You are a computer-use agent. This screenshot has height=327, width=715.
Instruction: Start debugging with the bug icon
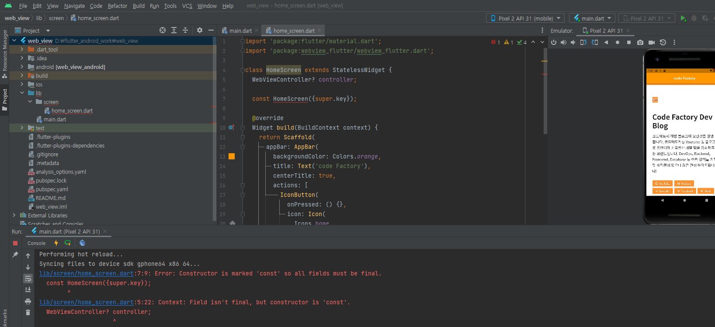coord(694,18)
